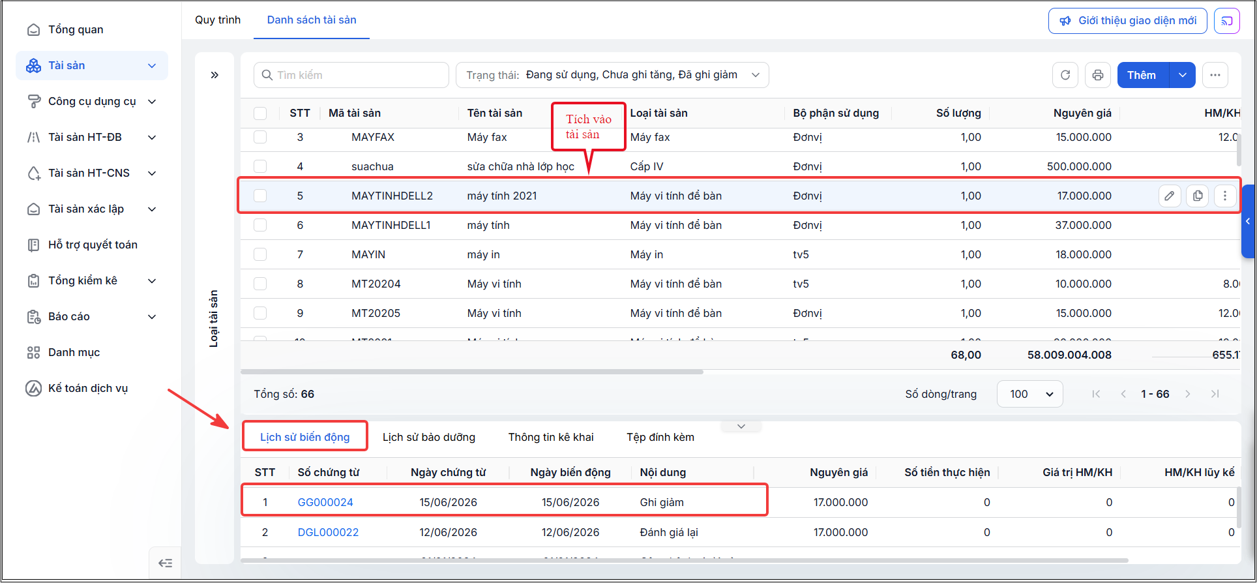Check the box for MAYTINHDELL1 row

click(260, 225)
